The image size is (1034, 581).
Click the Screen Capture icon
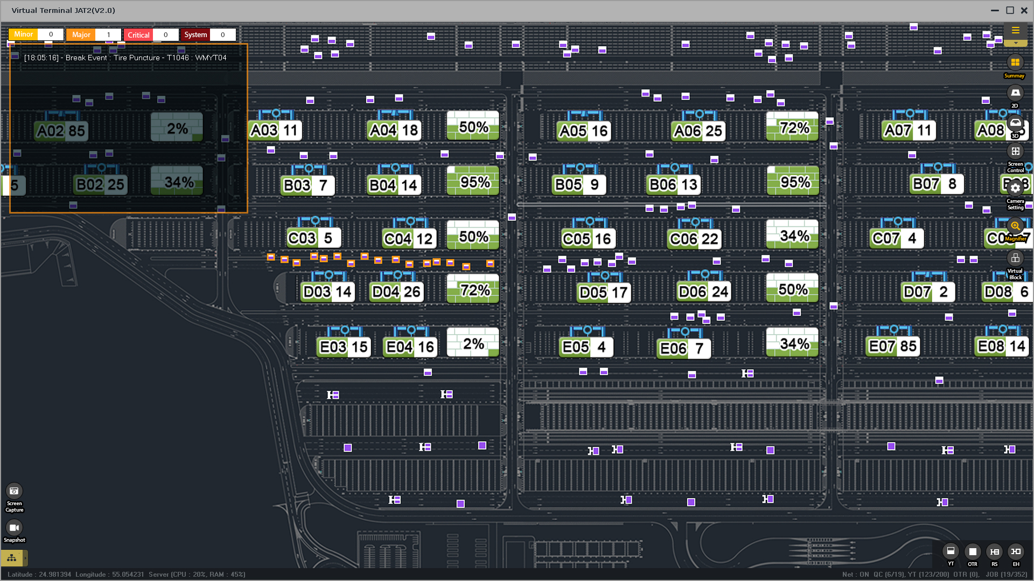coord(14,491)
